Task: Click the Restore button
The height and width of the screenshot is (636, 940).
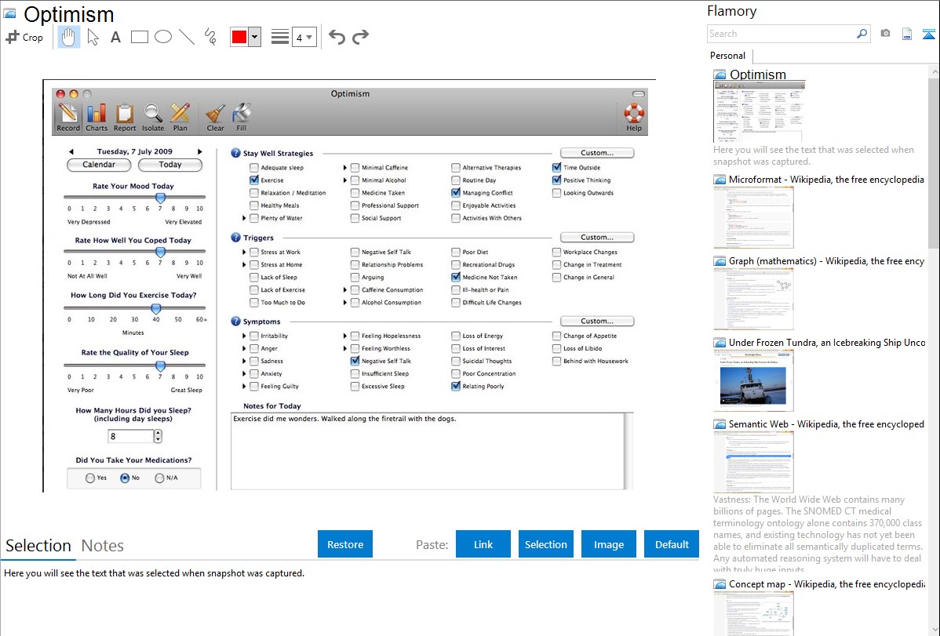Action: click(345, 544)
